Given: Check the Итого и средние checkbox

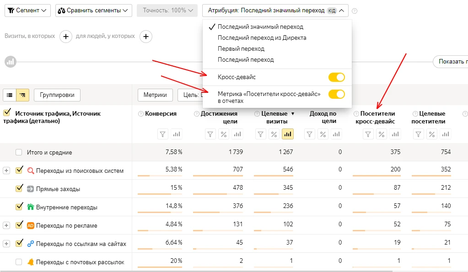Looking at the screenshot, I should pyautogui.click(x=19, y=152).
